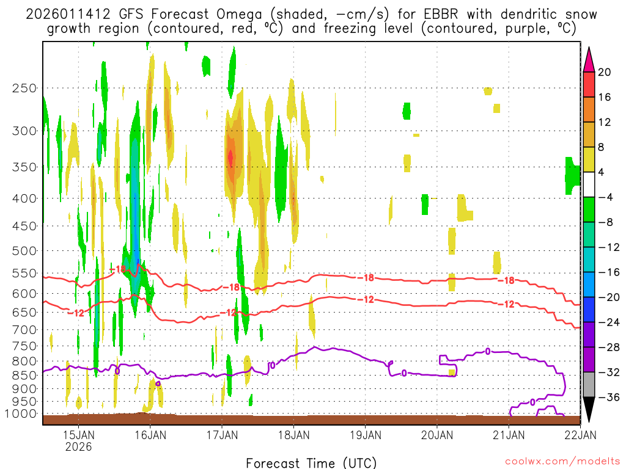Select the magenta arrow atop the colorbar
626x469 pixels.
(x=588, y=59)
